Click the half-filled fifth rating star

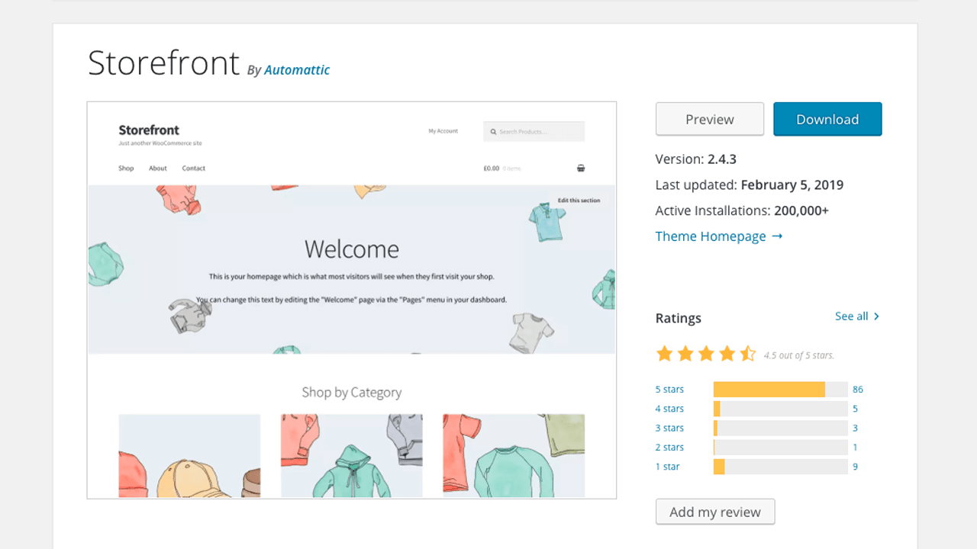(x=748, y=354)
